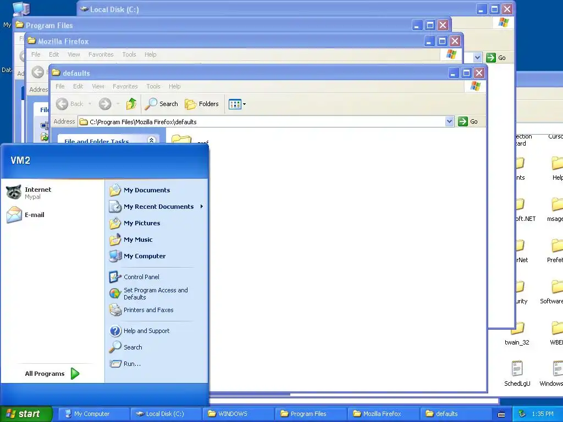The height and width of the screenshot is (422, 563).
Task: Click the Start button
Action: [26, 414]
